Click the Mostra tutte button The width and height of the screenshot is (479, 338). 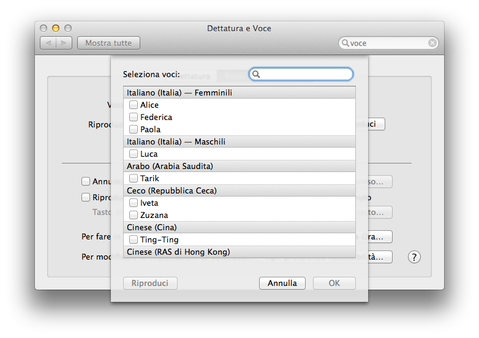(x=108, y=43)
